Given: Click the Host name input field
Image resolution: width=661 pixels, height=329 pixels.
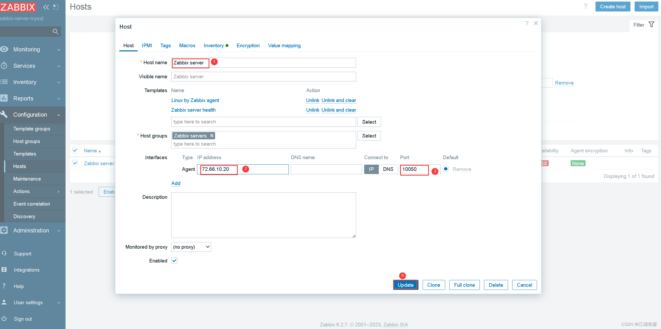Looking at the screenshot, I should click(263, 63).
